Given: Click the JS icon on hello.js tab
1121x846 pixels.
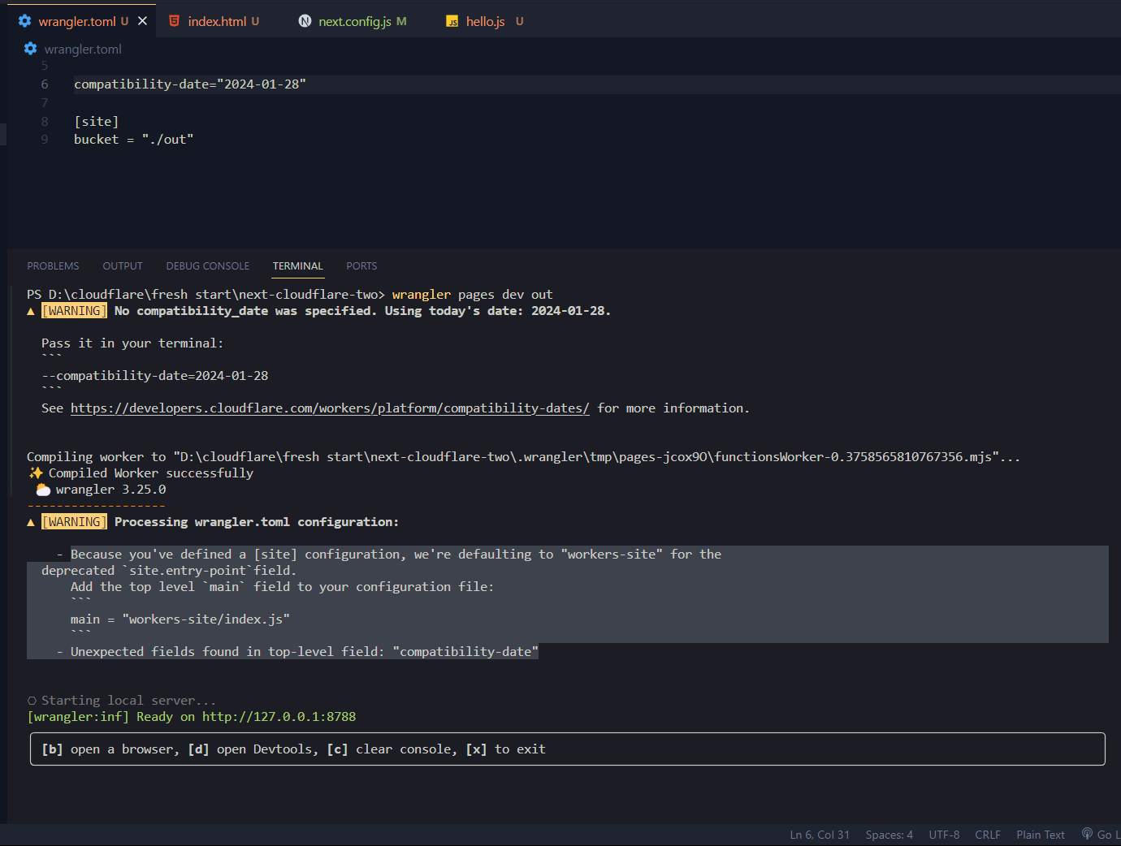Looking at the screenshot, I should pyautogui.click(x=452, y=21).
